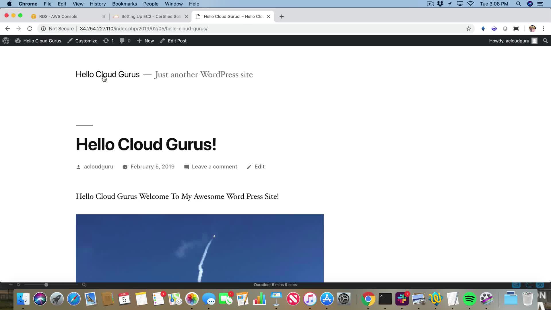
Task: Open Spotify from the Dock
Action: point(469,299)
